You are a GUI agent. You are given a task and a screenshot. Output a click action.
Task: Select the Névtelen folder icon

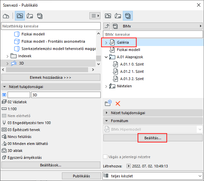[112, 86]
